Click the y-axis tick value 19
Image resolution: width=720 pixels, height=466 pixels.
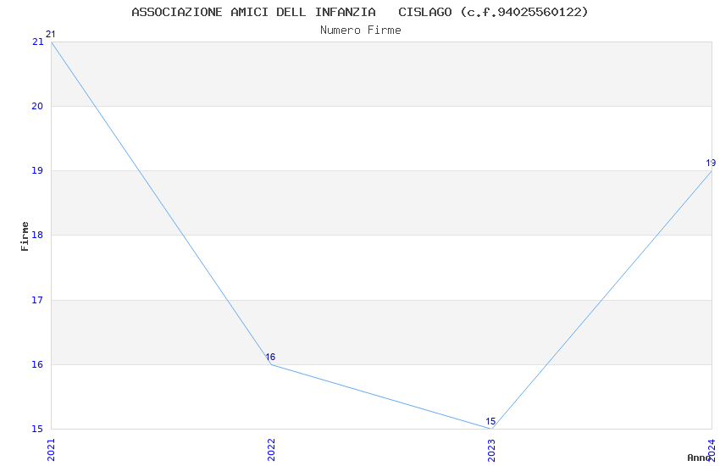click(x=37, y=171)
